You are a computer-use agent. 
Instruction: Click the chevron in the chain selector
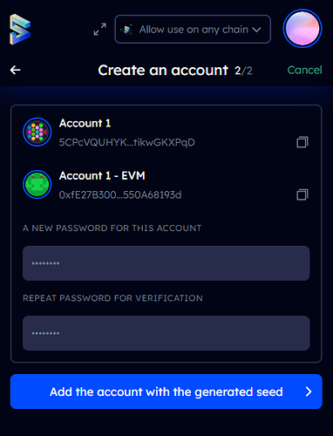click(x=256, y=30)
